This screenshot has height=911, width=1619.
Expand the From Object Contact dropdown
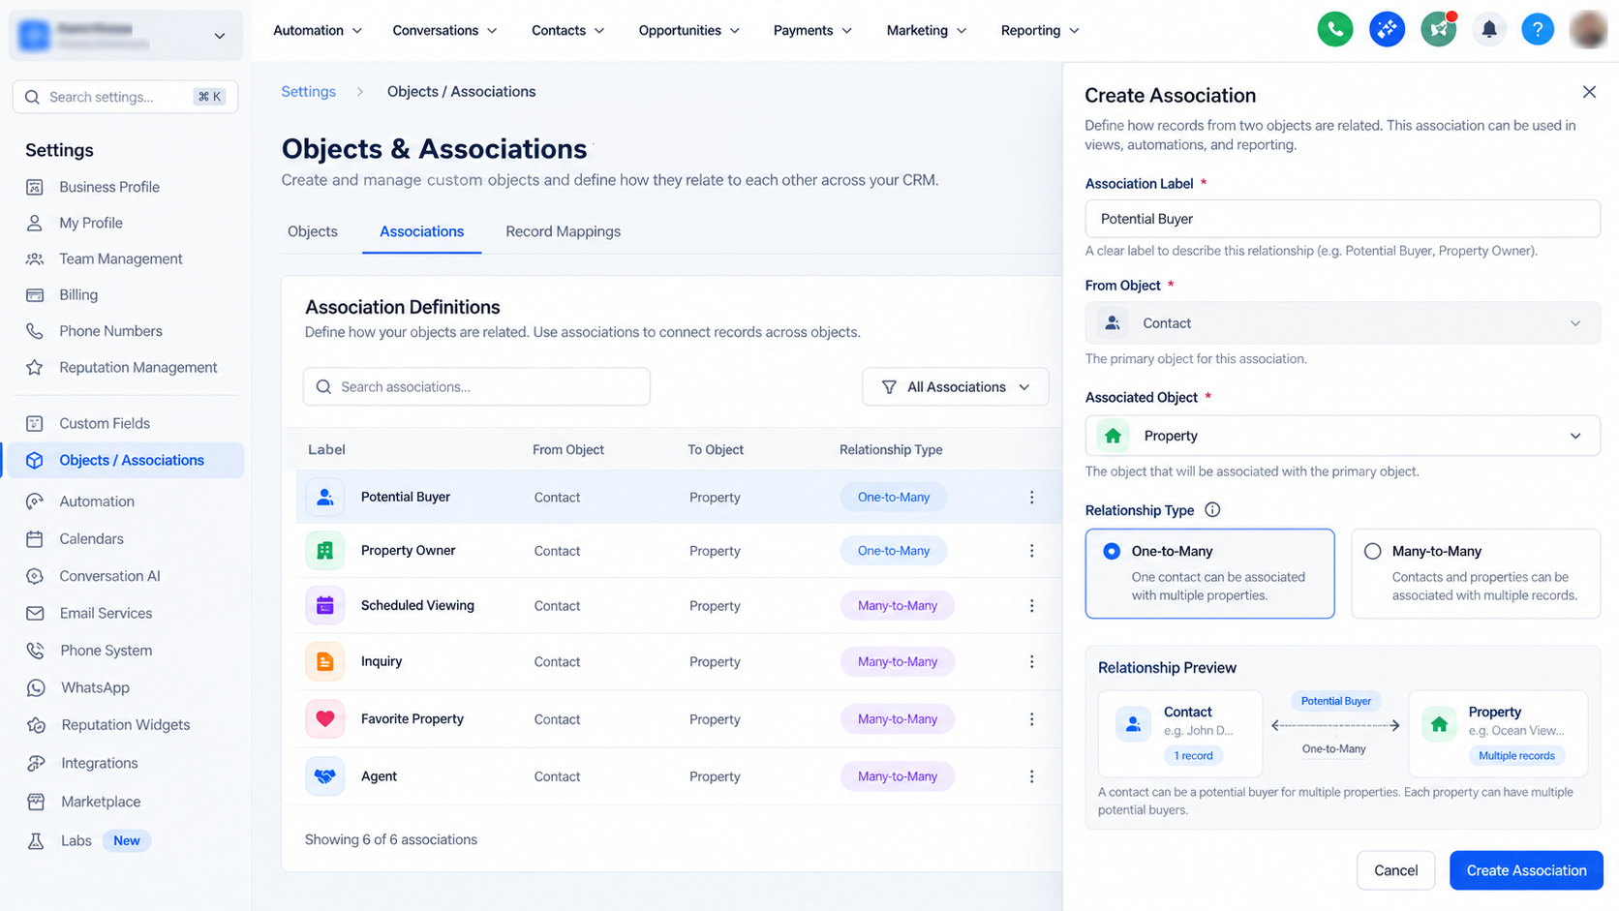click(1342, 323)
